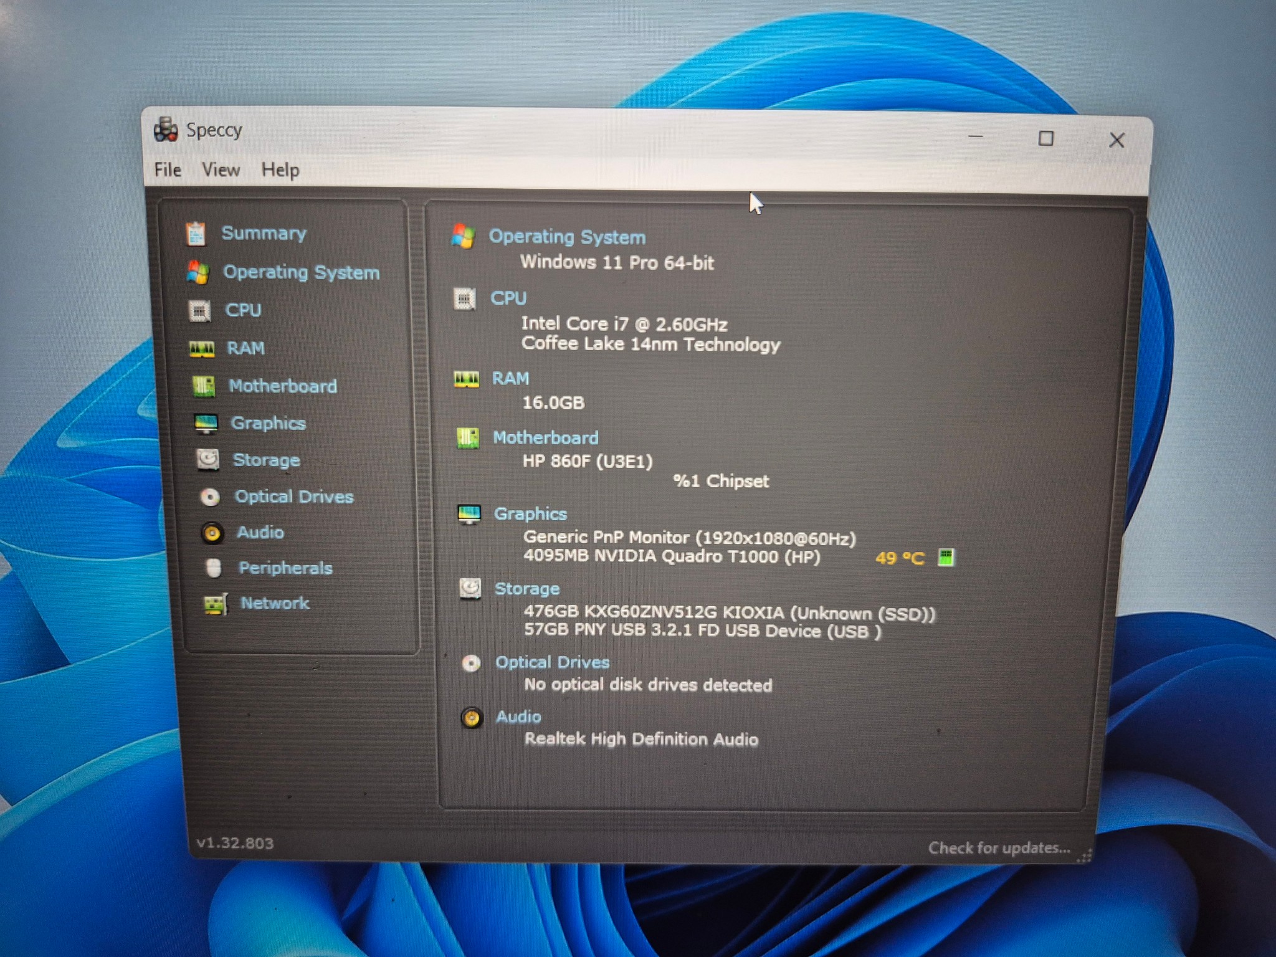This screenshot has width=1276, height=957.
Task: Select the Peripherals mouse icon in sidebar
Action: click(x=214, y=568)
